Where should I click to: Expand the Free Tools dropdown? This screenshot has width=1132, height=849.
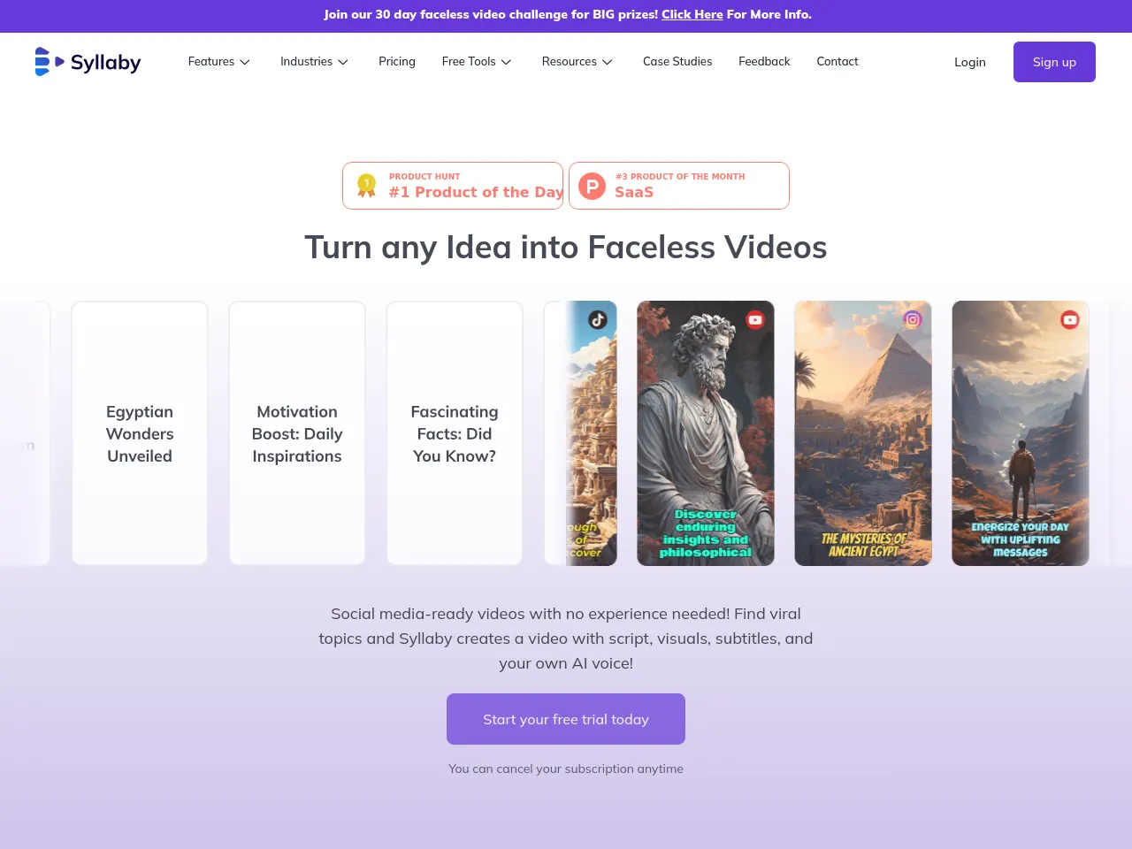tap(477, 62)
